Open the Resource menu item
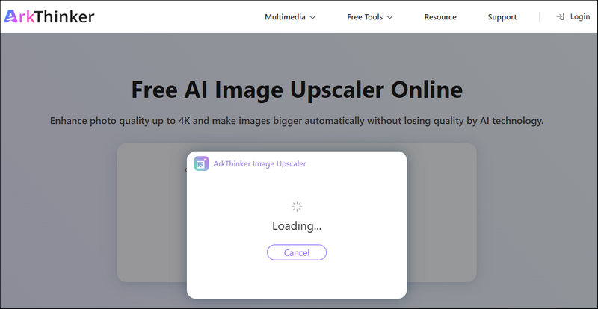598x309 pixels. tap(440, 17)
